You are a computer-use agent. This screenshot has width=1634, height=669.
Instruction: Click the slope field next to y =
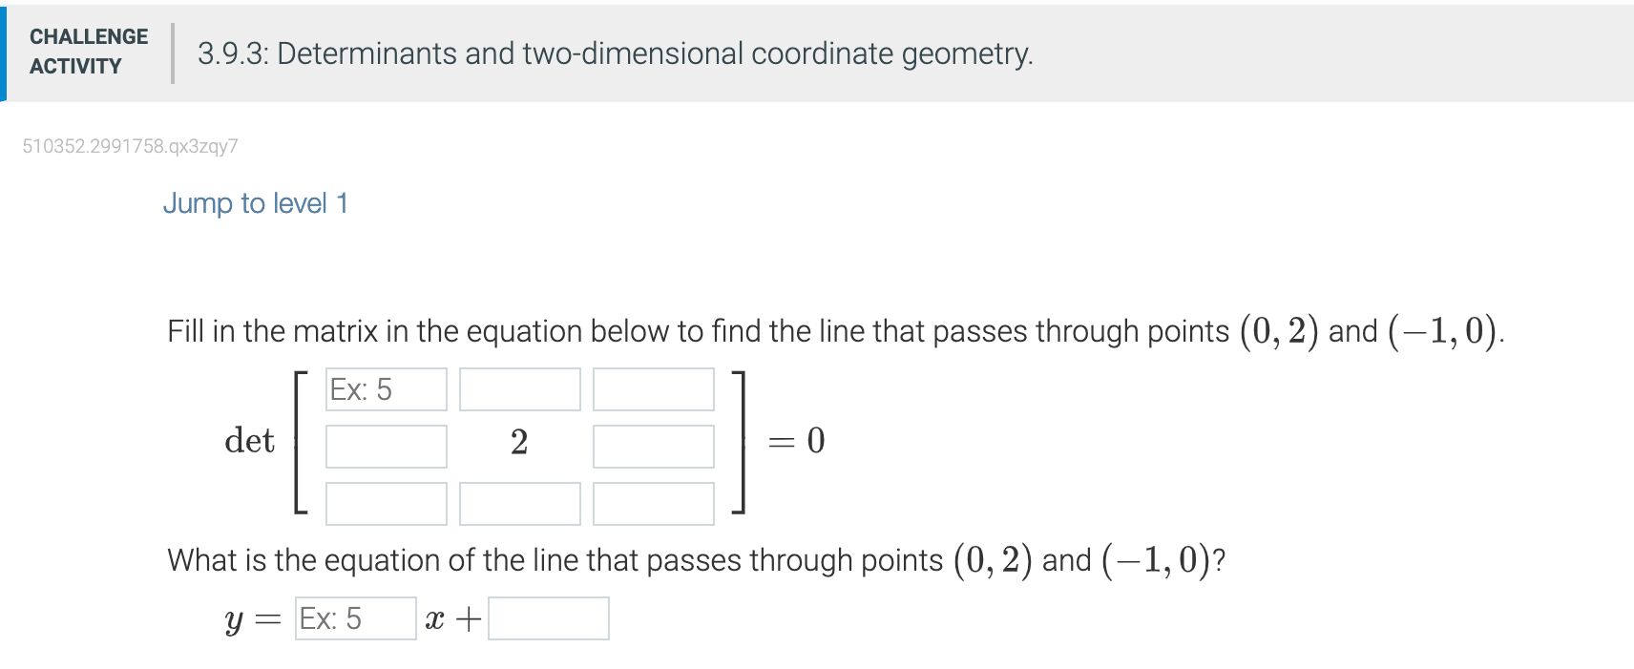click(x=354, y=618)
